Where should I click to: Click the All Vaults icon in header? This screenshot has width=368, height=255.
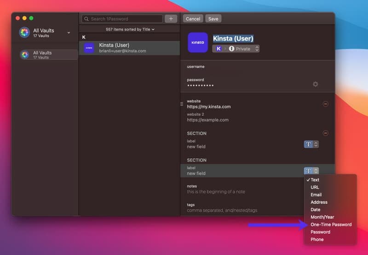[x=24, y=32]
